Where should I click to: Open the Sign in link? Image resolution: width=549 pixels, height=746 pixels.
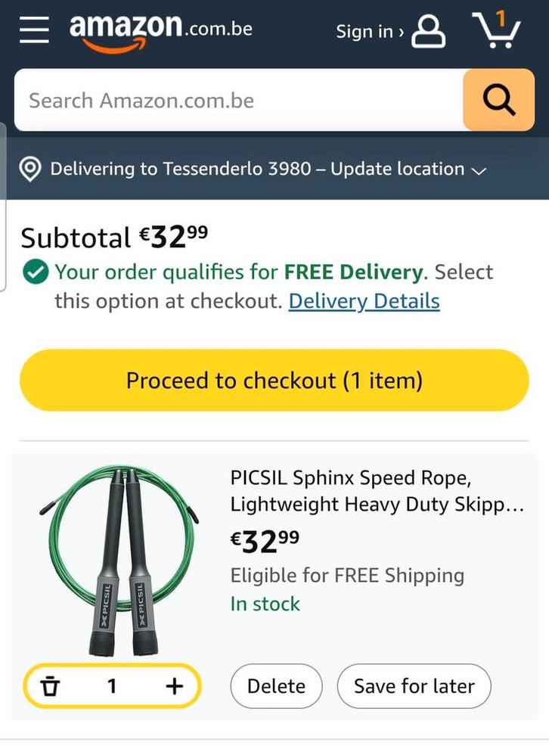point(369,32)
